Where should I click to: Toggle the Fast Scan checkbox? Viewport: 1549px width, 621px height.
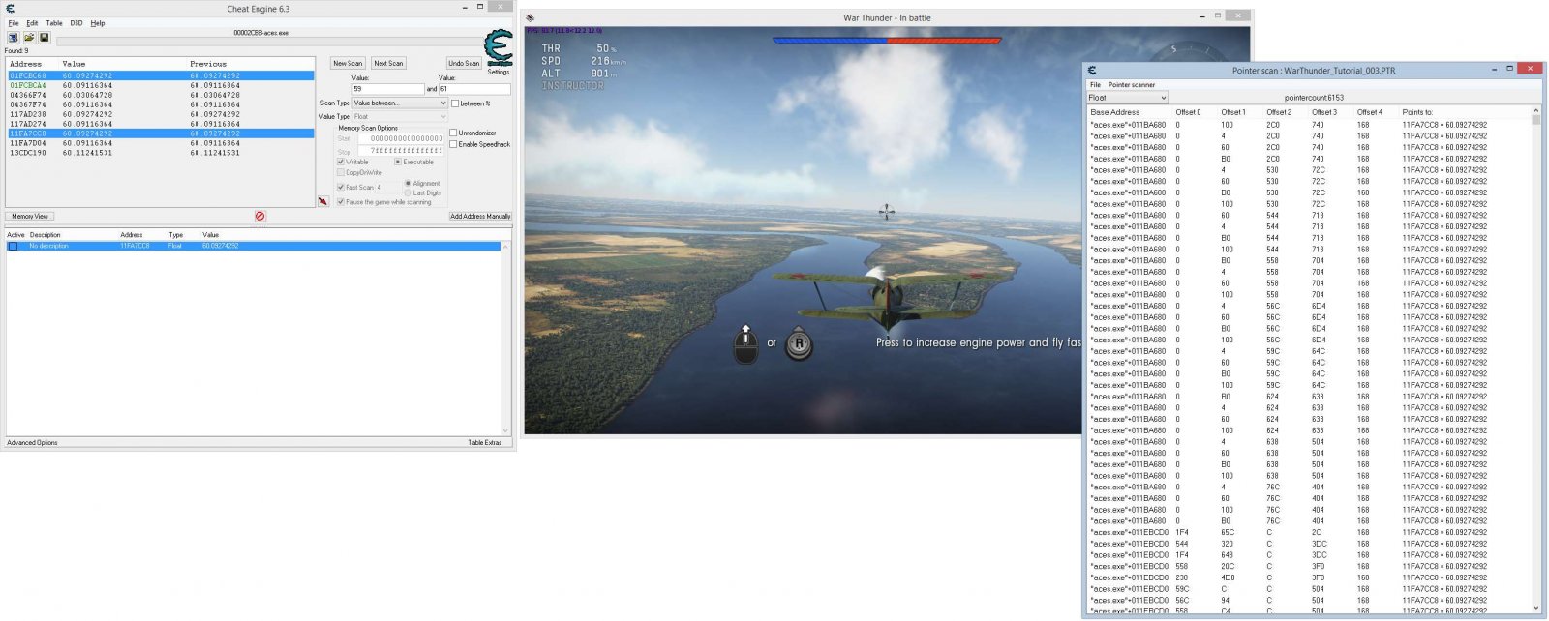[341, 187]
